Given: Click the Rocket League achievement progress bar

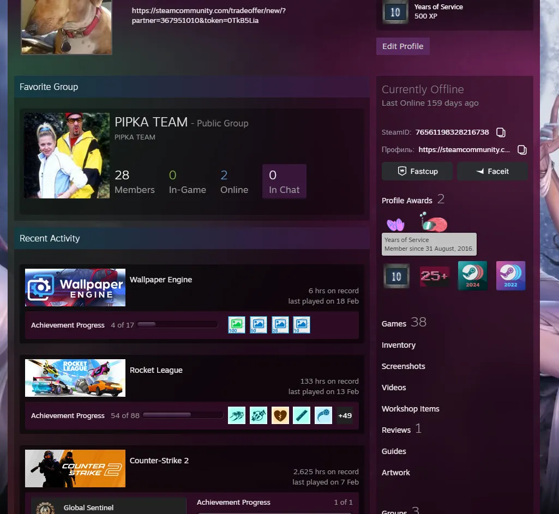Looking at the screenshot, I should (x=183, y=415).
